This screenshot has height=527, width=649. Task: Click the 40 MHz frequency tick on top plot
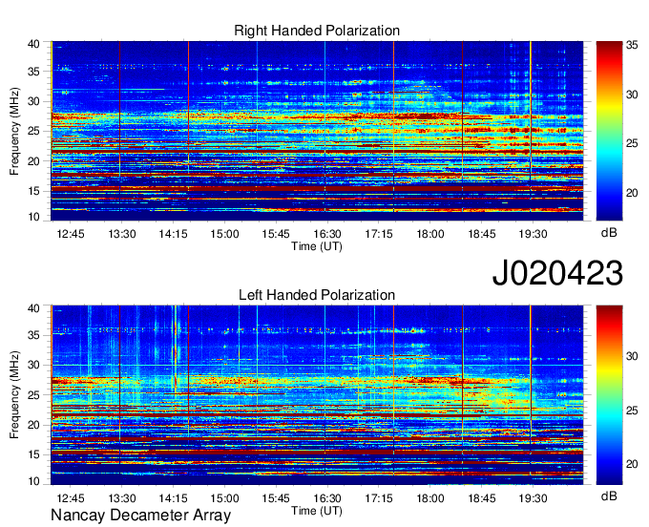[x=34, y=44]
